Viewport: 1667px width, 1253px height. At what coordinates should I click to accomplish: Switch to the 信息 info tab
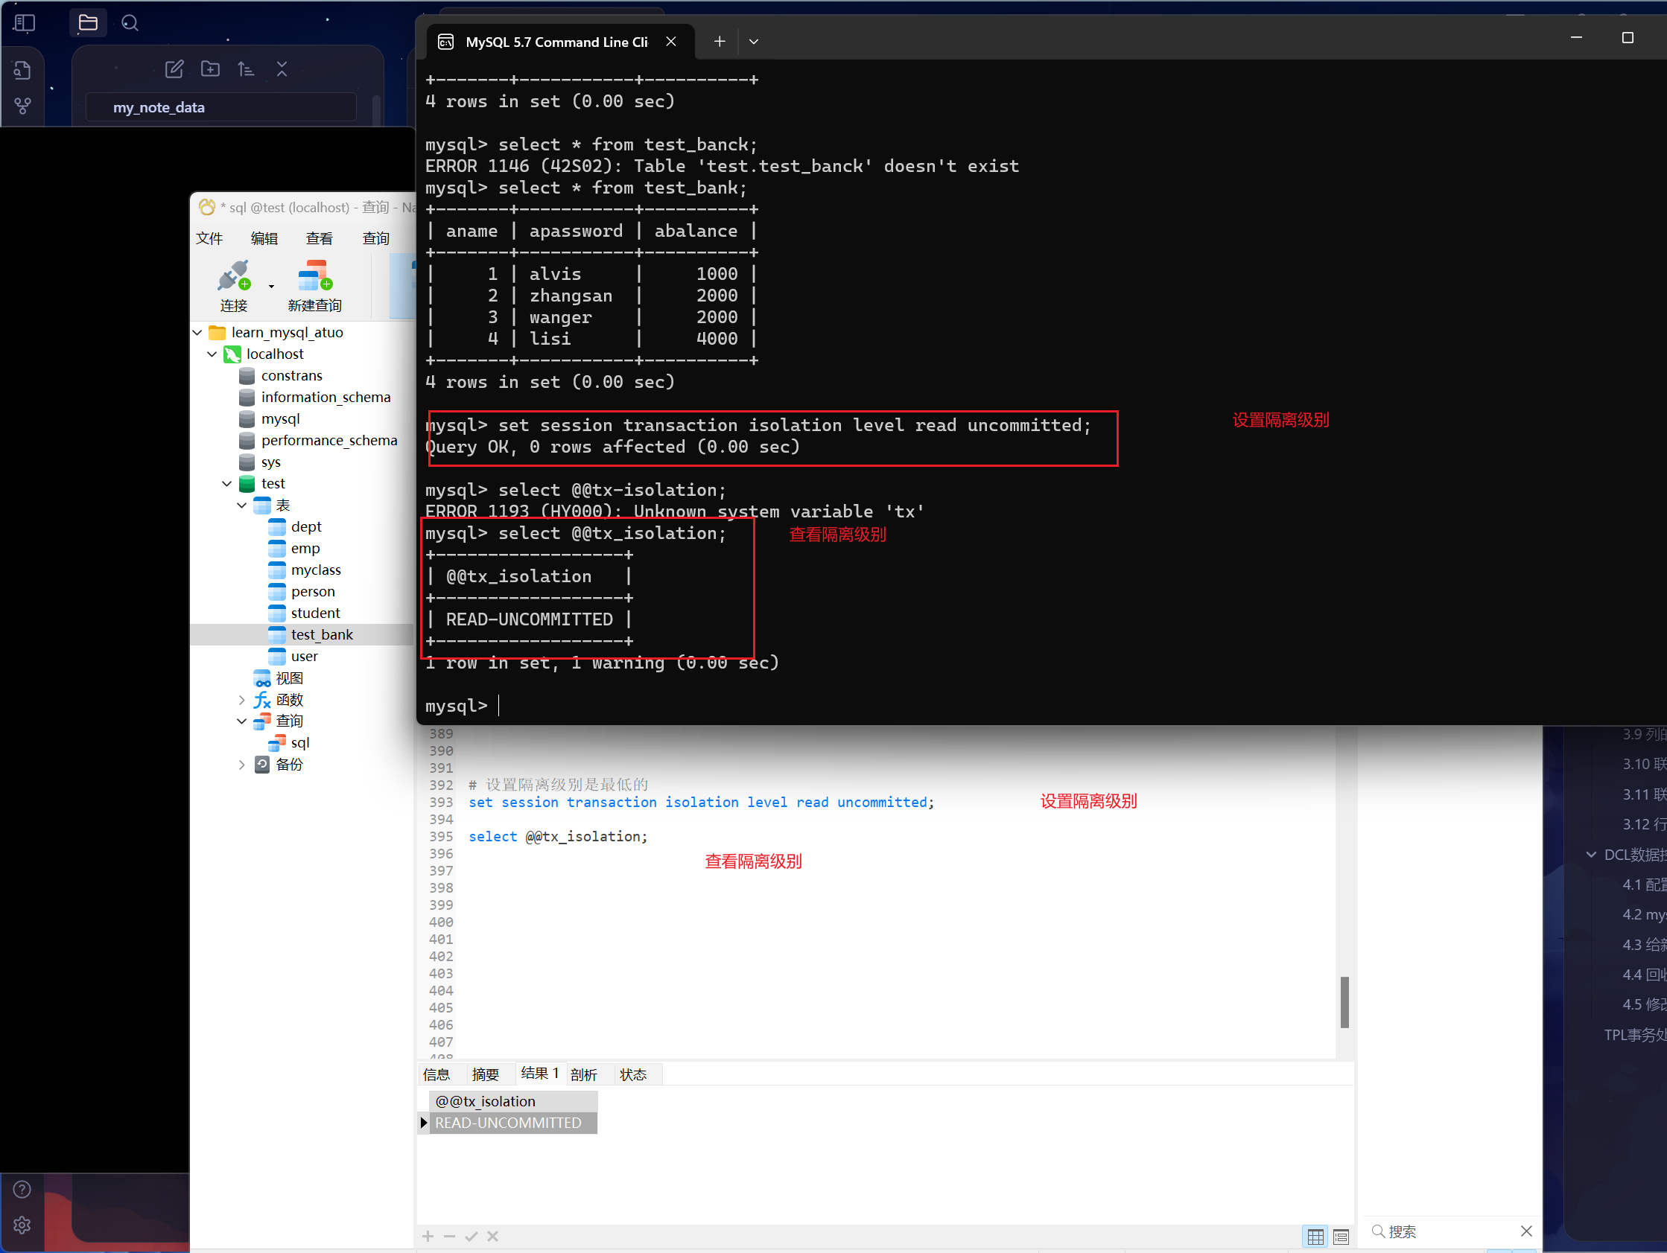(x=436, y=1074)
